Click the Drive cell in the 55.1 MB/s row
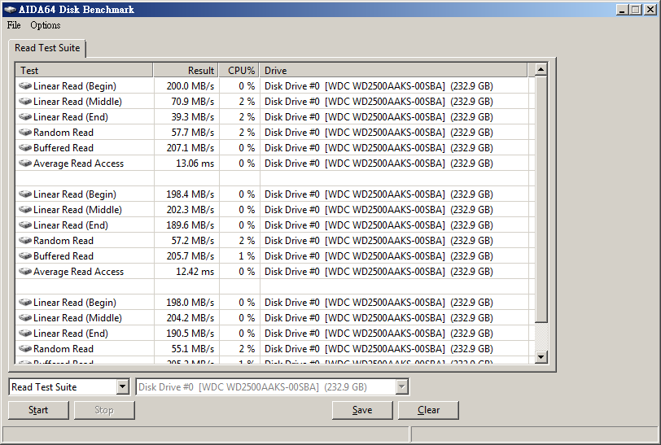Image resolution: width=661 pixels, height=445 pixels. 394,348
